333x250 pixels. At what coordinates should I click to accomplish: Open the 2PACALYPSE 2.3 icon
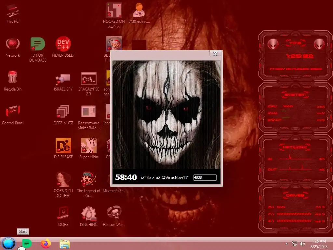(x=88, y=83)
